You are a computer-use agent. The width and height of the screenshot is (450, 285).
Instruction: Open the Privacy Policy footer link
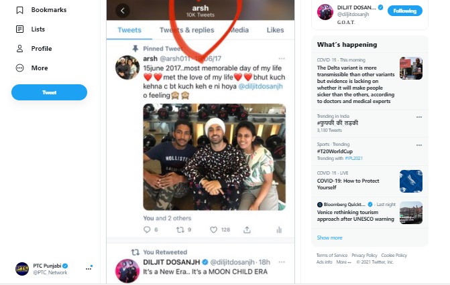pos(364,255)
